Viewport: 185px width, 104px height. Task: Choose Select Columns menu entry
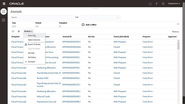[34, 40]
